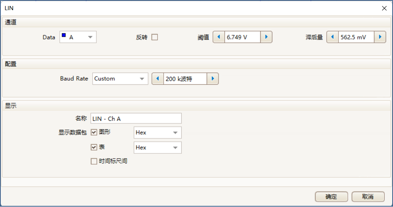Increase the custom baud rate value
The image size is (393, 207).
point(213,79)
